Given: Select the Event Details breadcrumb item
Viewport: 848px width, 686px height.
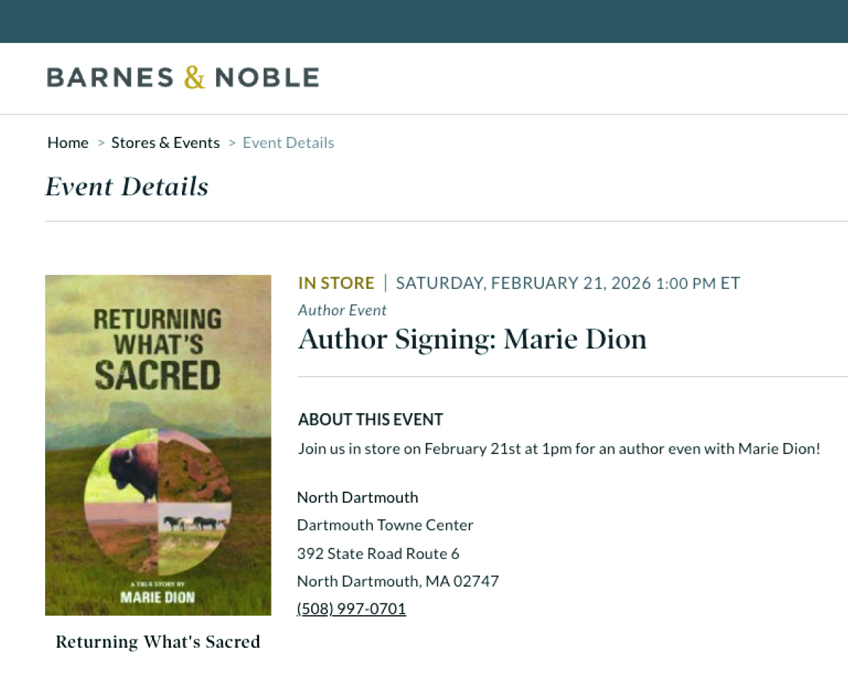Looking at the screenshot, I should (x=288, y=143).
